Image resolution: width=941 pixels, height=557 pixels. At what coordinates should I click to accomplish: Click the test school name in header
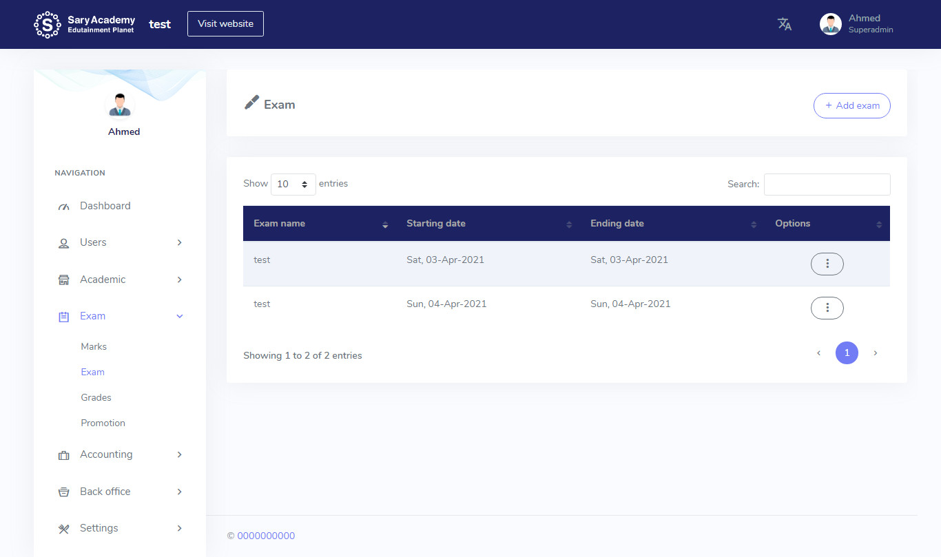click(x=160, y=24)
